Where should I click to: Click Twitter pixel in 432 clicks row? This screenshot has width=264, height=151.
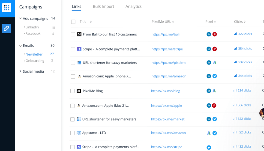[209, 147]
